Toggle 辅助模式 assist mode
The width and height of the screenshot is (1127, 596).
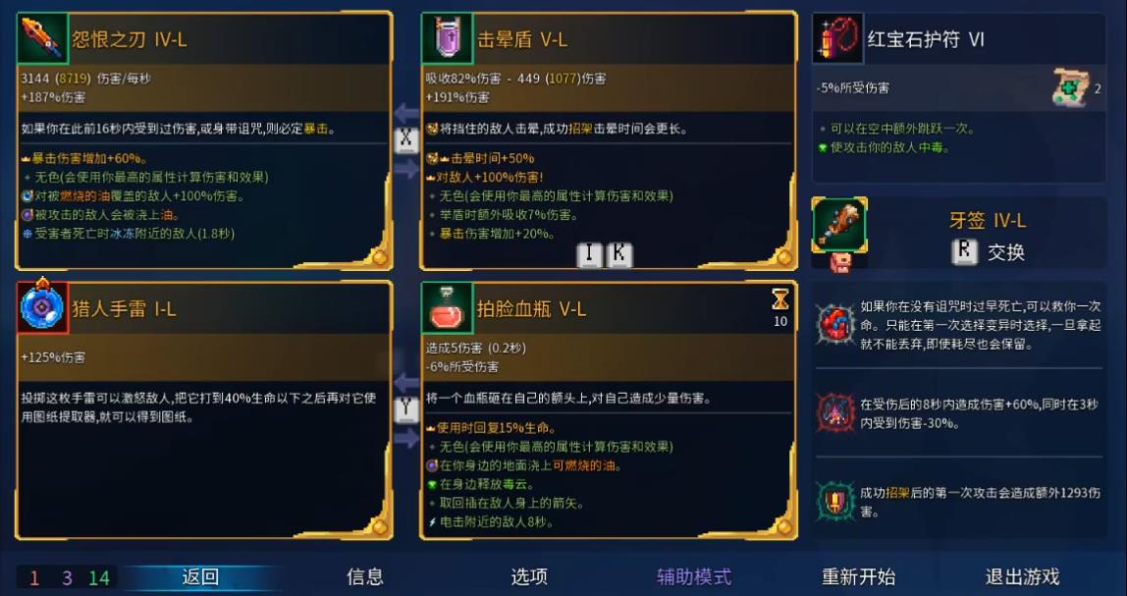[x=694, y=576]
